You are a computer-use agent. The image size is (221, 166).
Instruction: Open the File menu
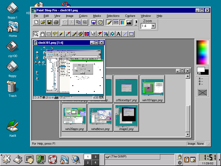pos(36,16)
